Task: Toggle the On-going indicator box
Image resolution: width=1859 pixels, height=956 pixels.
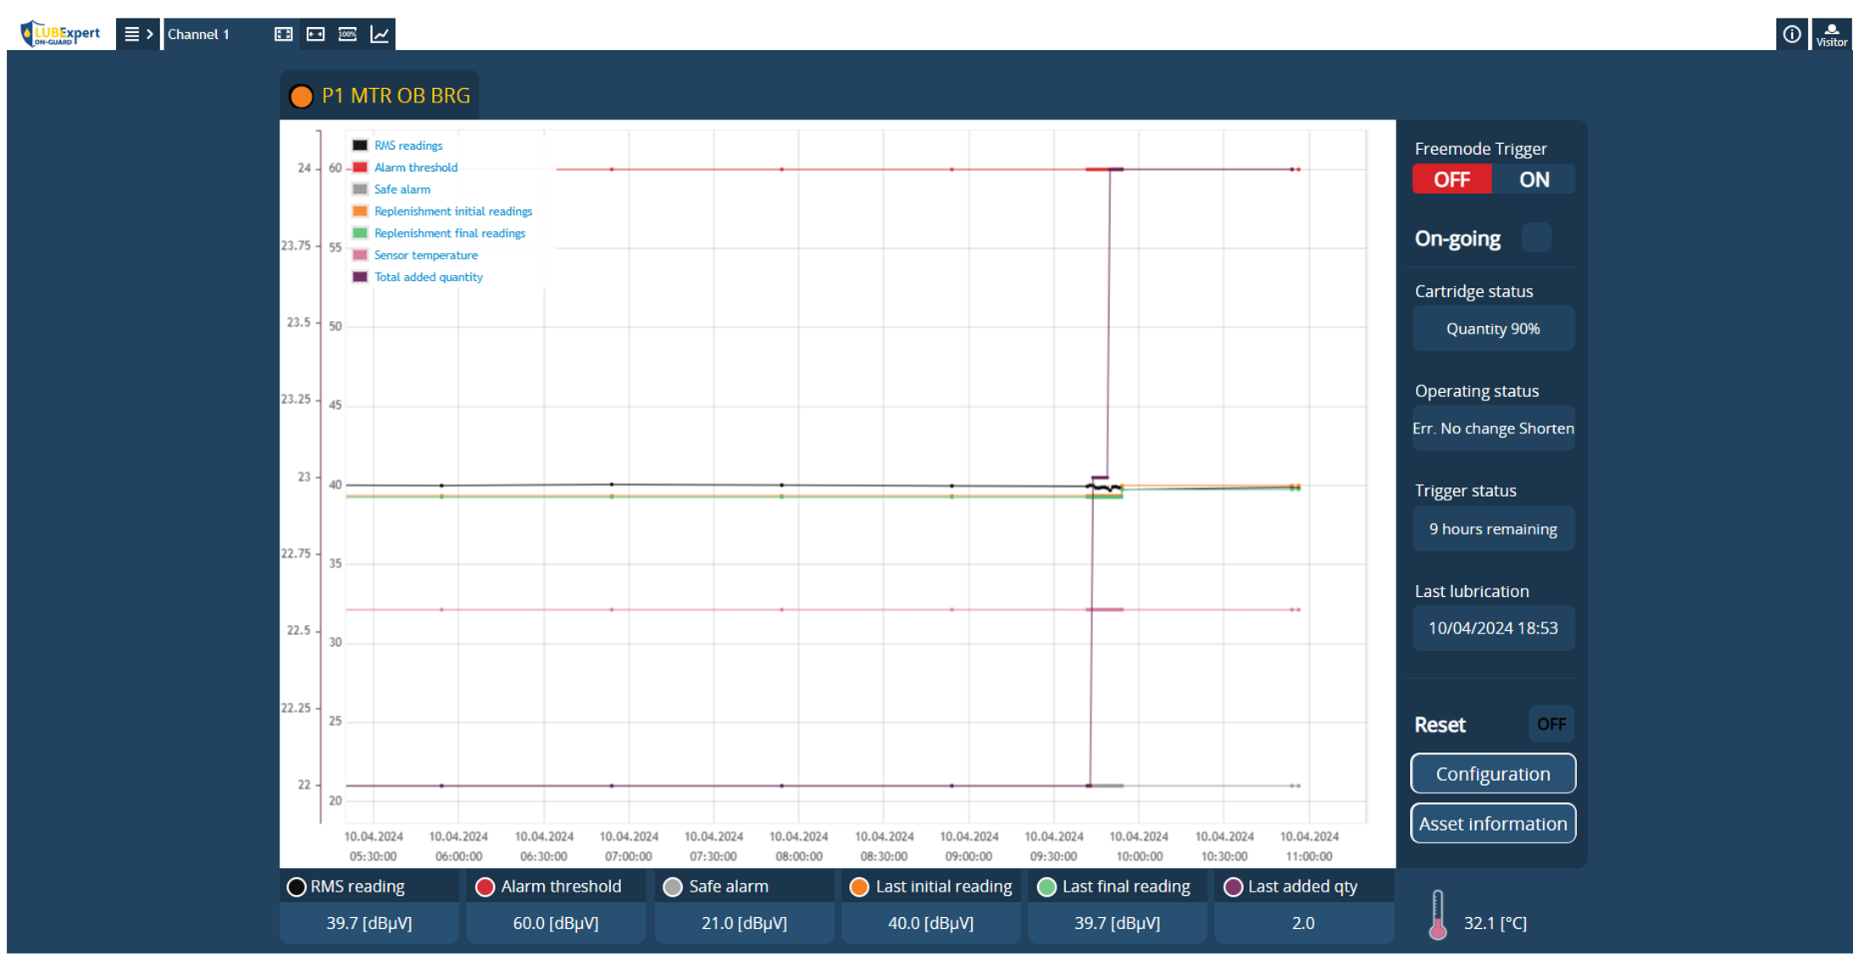Action: pos(1535,238)
